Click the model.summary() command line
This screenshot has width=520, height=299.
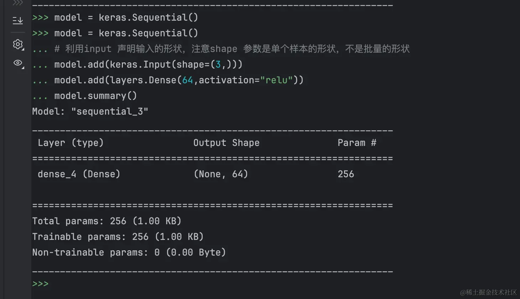tap(95, 96)
